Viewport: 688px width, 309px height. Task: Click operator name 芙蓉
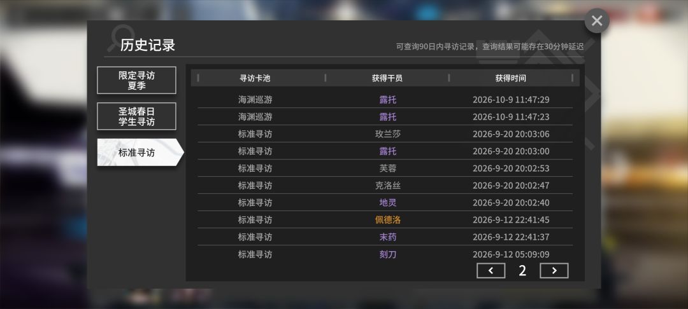pos(388,168)
